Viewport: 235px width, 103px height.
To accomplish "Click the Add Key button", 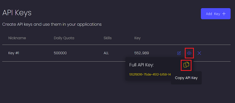I will click(215, 14).
